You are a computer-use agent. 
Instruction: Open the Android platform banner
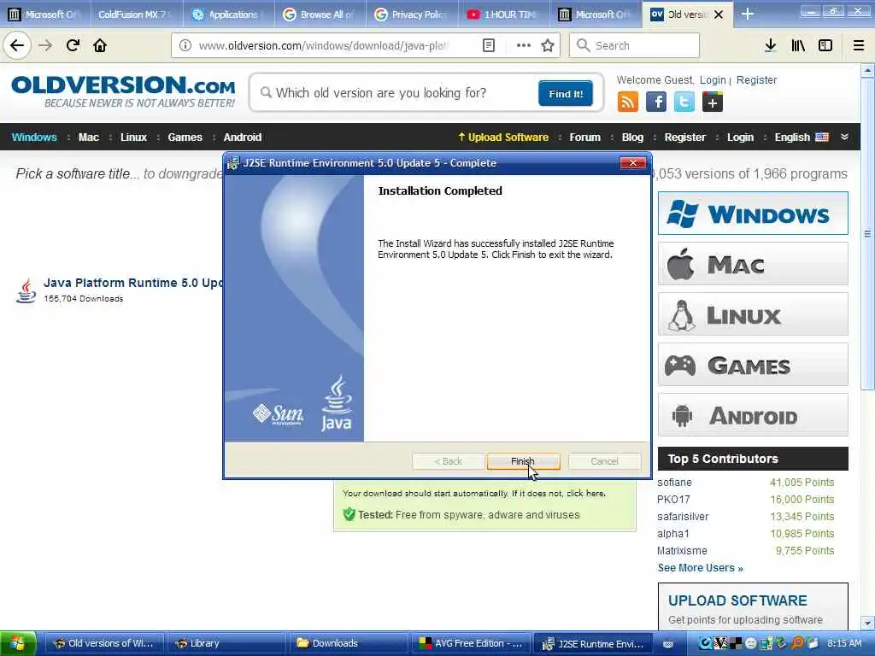click(x=753, y=415)
